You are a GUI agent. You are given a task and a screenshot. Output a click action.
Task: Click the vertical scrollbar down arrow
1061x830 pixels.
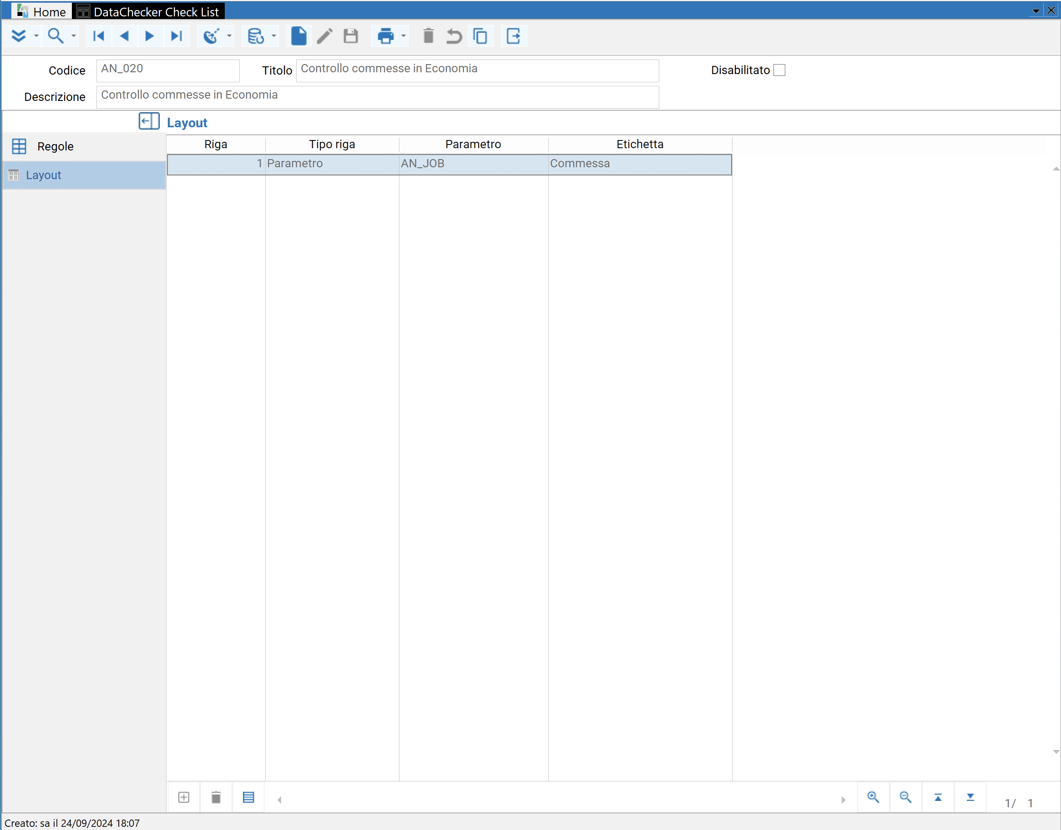tap(1056, 752)
